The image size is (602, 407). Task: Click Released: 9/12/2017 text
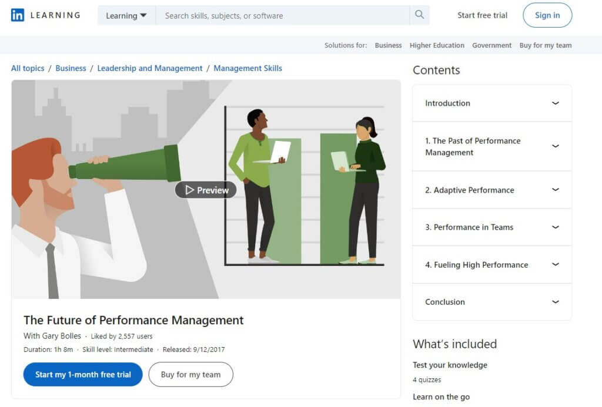coord(193,349)
